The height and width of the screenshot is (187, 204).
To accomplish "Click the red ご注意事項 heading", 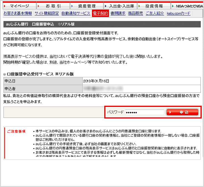I will (16, 131).
